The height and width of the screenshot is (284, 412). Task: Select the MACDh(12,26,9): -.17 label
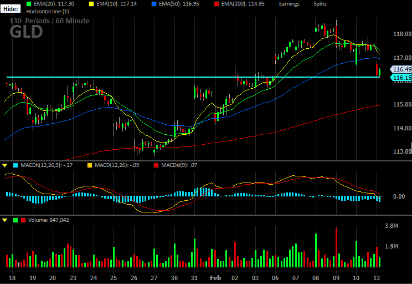[47, 165]
